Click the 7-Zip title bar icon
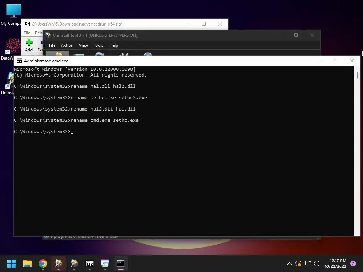This screenshot has height=272, width=363. [x=27, y=24]
